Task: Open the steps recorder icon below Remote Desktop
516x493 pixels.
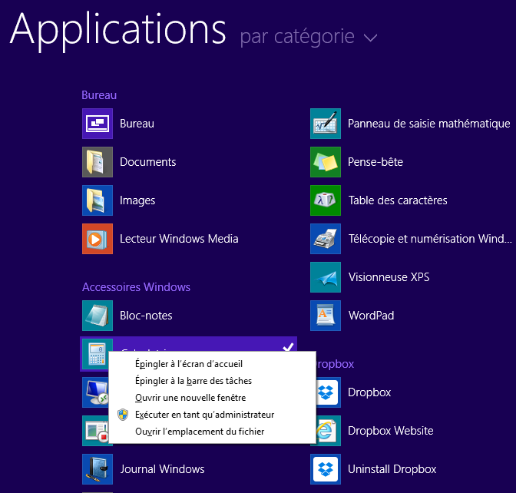Action: tap(95, 431)
